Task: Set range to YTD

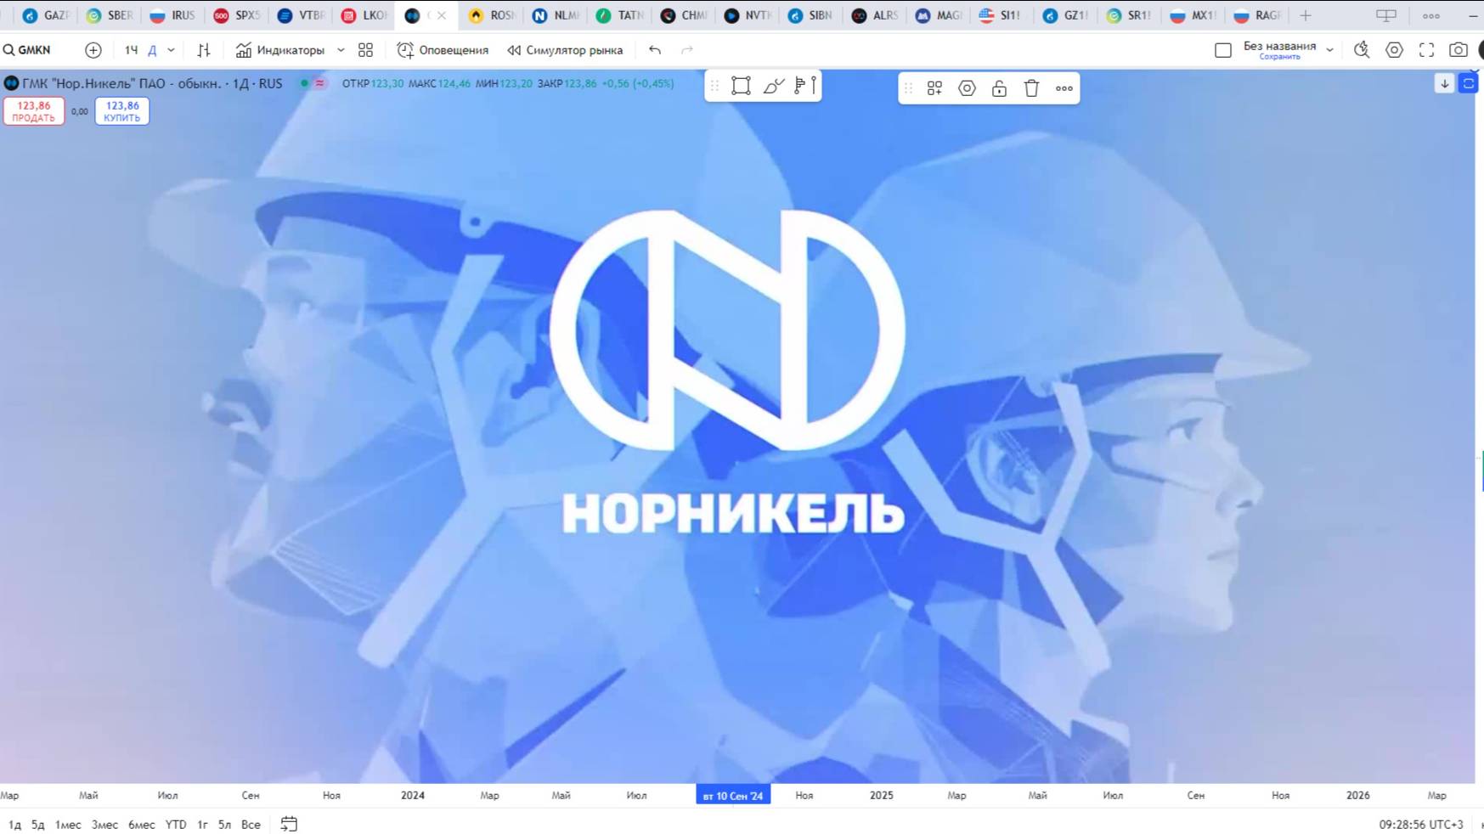Action: [x=176, y=824]
